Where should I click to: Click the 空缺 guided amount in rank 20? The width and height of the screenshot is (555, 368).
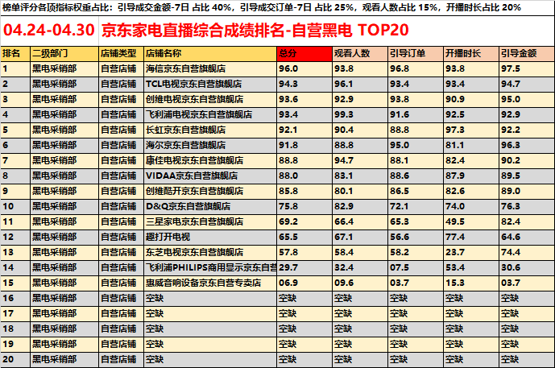click(527, 359)
